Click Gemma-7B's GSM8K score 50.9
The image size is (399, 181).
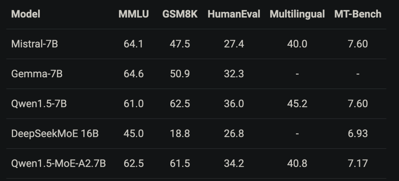(x=180, y=74)
